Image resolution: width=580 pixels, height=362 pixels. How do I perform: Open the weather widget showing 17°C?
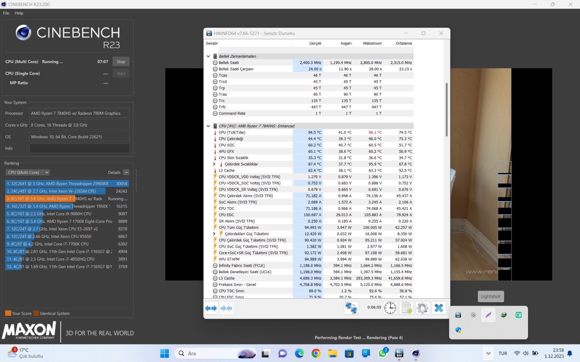click(25, 353)
